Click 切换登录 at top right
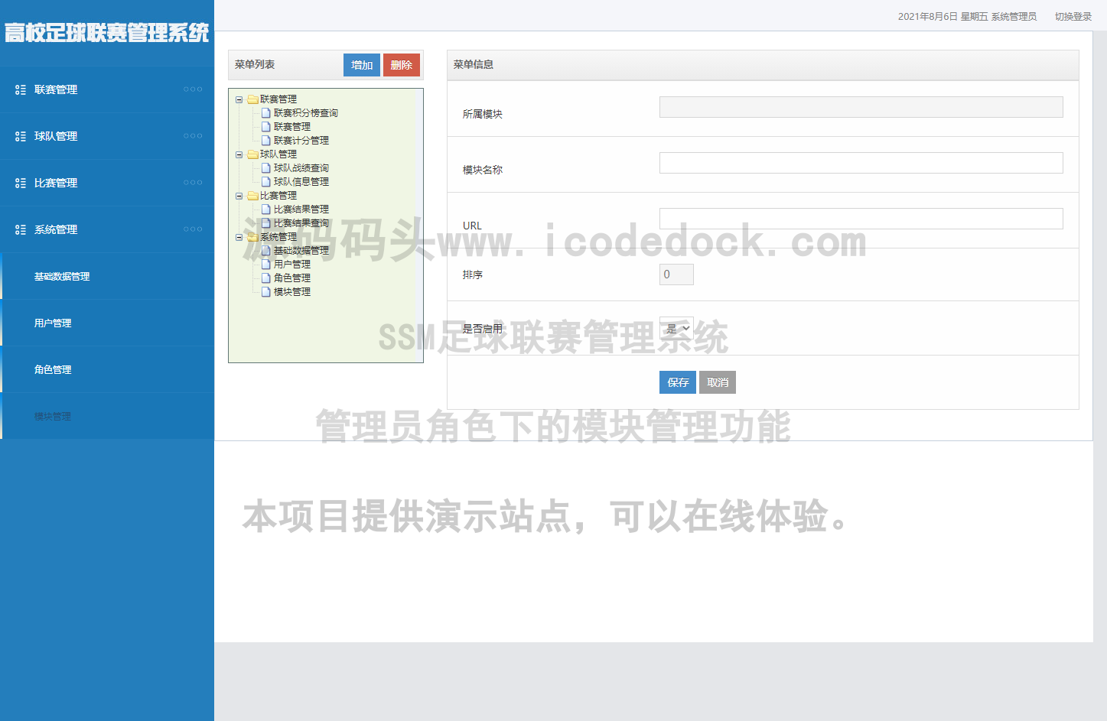 pos(1073,15)
